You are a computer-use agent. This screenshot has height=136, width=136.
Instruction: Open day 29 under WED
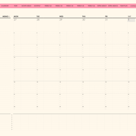coord(61,20)
